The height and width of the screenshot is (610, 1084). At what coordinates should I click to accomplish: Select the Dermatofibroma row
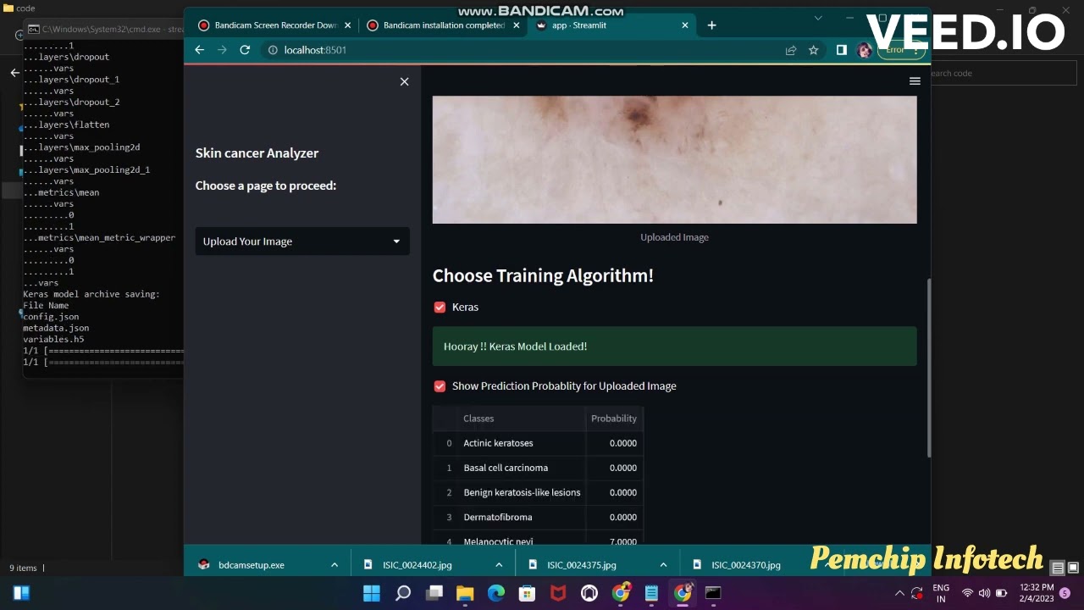[x=538, y=517]
